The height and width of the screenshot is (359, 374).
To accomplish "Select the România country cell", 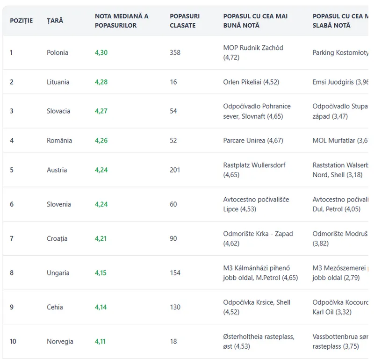I will 59,141.
